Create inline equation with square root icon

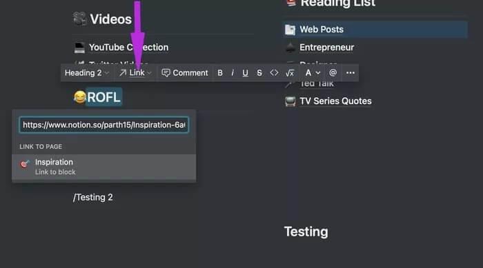(290, 73)
